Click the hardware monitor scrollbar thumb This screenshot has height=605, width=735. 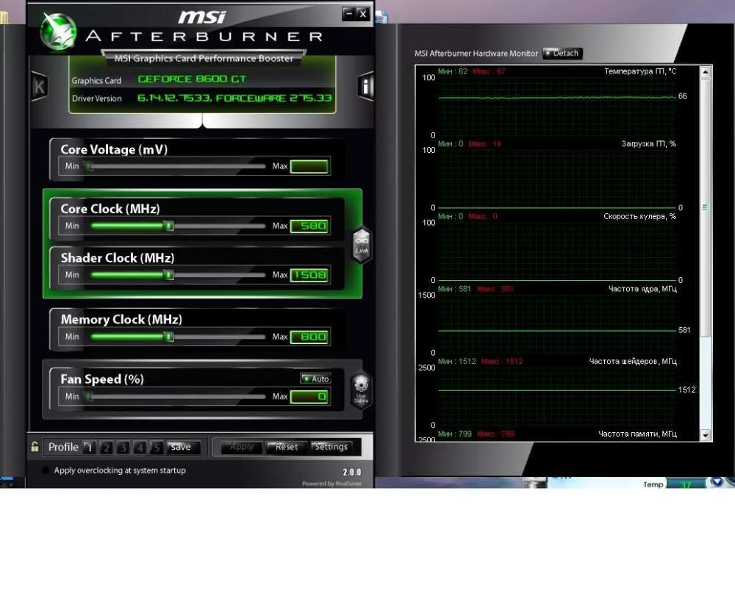click(x=706, y=208)
